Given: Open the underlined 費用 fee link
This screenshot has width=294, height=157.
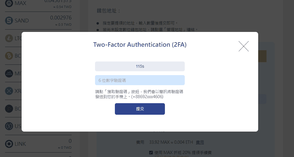Looking at the screenshot, I should [200, 143].
